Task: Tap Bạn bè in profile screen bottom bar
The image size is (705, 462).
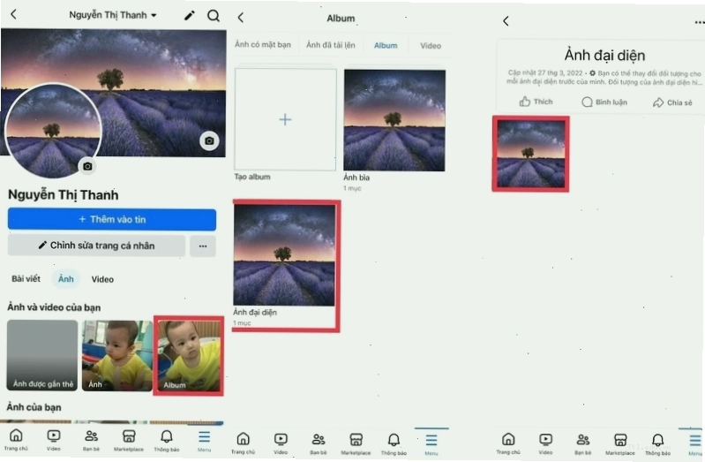Action: point(91,440)
